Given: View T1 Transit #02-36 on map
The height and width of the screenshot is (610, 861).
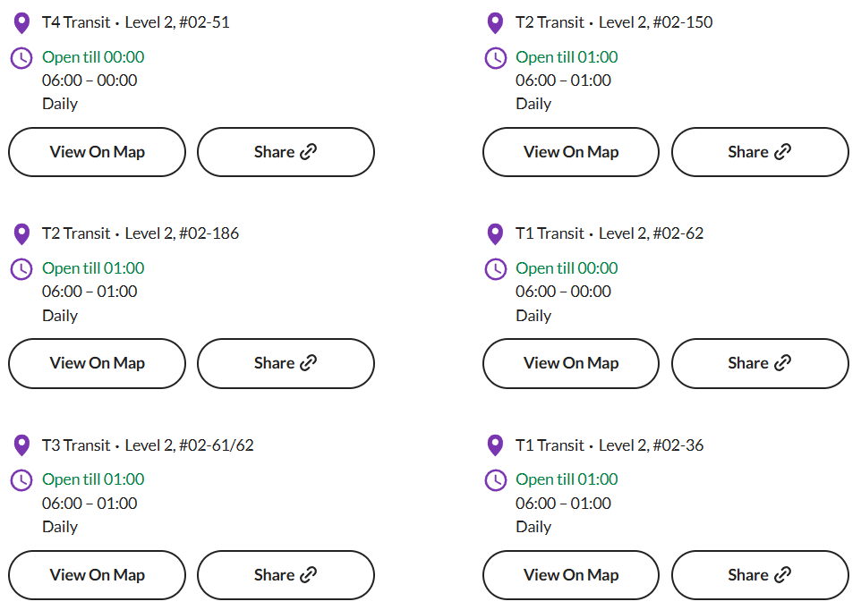Looking at the screenshot, I should tap(571, 575).
